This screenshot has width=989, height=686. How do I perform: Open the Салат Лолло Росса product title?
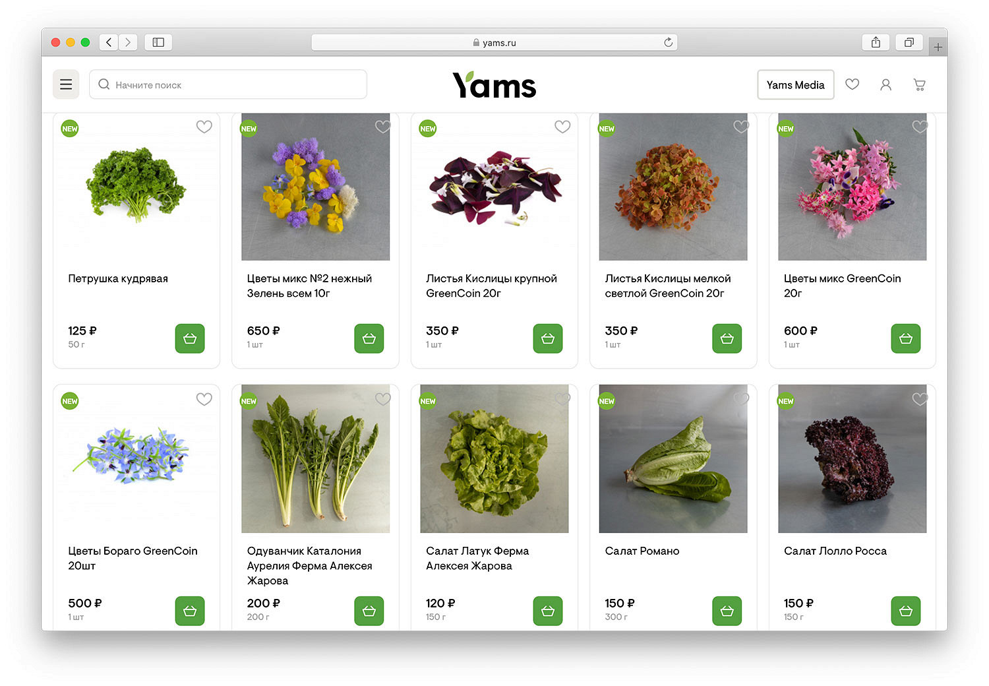click(x=835, y=551)
